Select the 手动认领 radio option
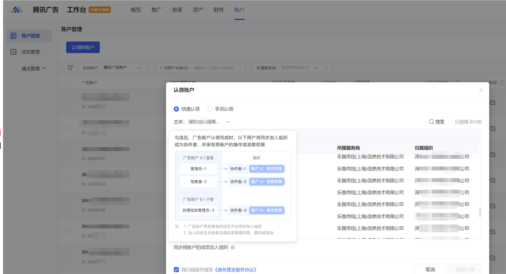The image size is (506, 274). 210,109
